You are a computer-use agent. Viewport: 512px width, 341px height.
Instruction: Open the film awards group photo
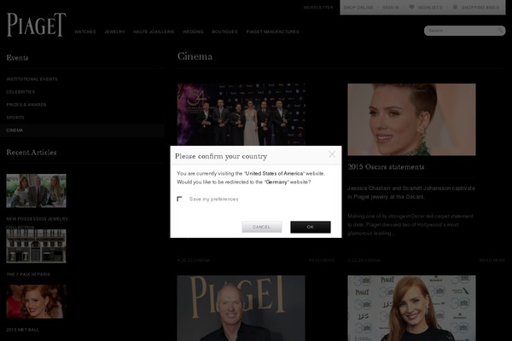tap(241, 114)
